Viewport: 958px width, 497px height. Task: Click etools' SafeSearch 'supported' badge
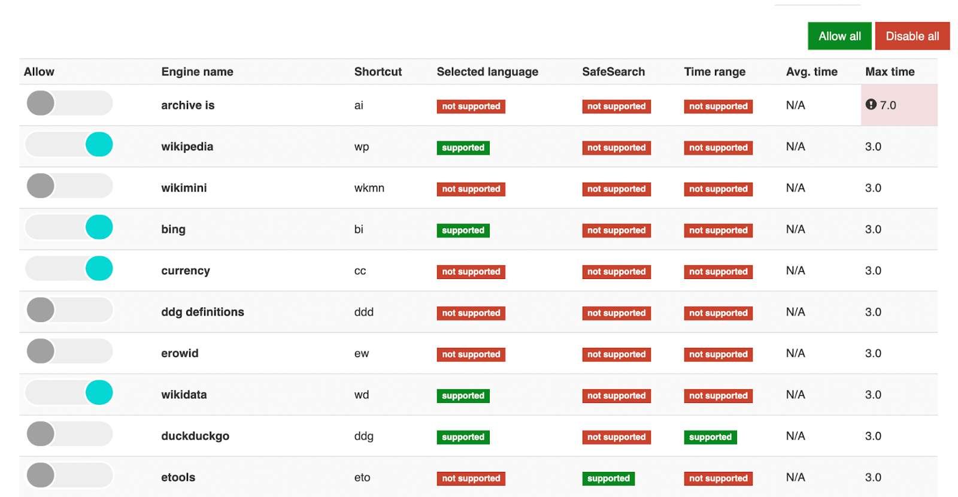pyautogui.click(x=608, y=478)
